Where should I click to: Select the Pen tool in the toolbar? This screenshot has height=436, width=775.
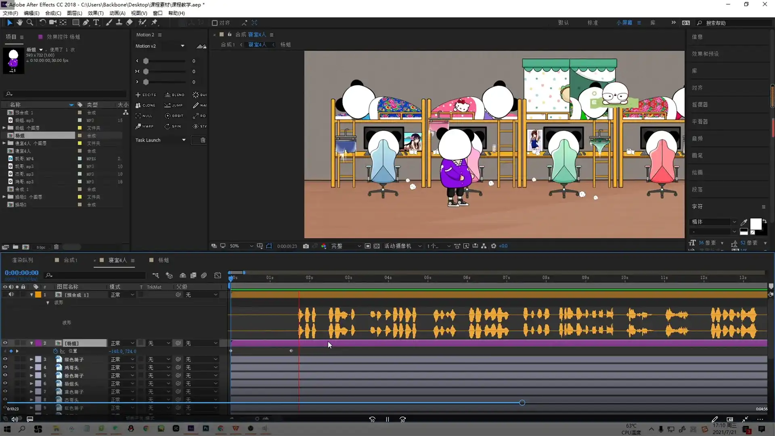[86, 23]
